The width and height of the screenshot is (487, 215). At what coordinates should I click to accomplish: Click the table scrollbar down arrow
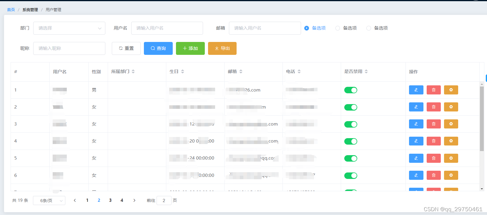[482, 189]
